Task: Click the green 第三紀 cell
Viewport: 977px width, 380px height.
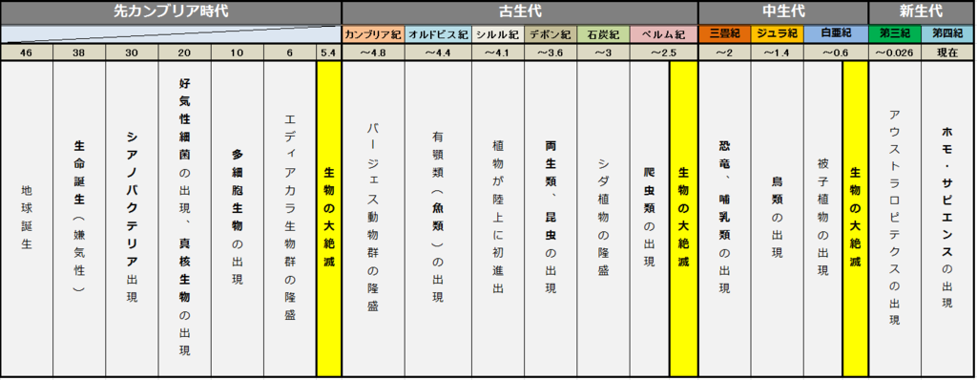Action: pyautogui.click(x=895, y=34)
